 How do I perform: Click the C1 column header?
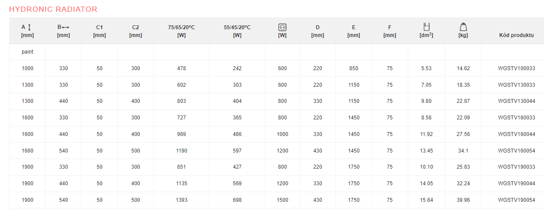pyautogui.click(x=100, y=31)
